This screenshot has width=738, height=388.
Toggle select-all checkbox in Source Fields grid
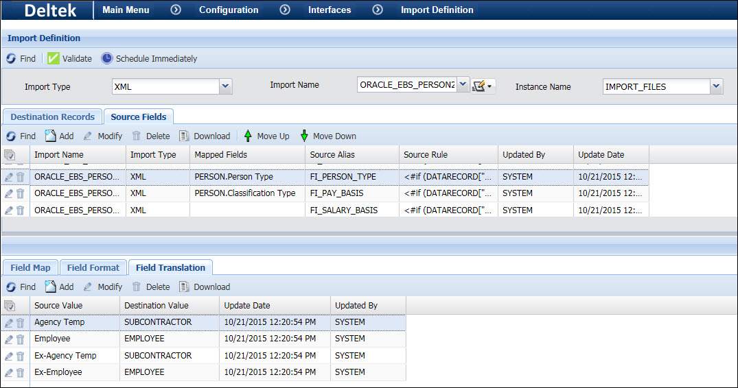(10, 155)
